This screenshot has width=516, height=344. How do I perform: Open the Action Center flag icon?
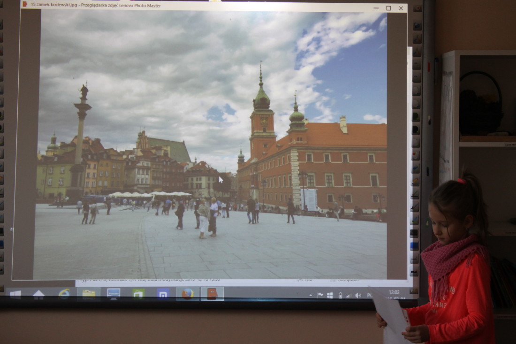click(320, 295)
